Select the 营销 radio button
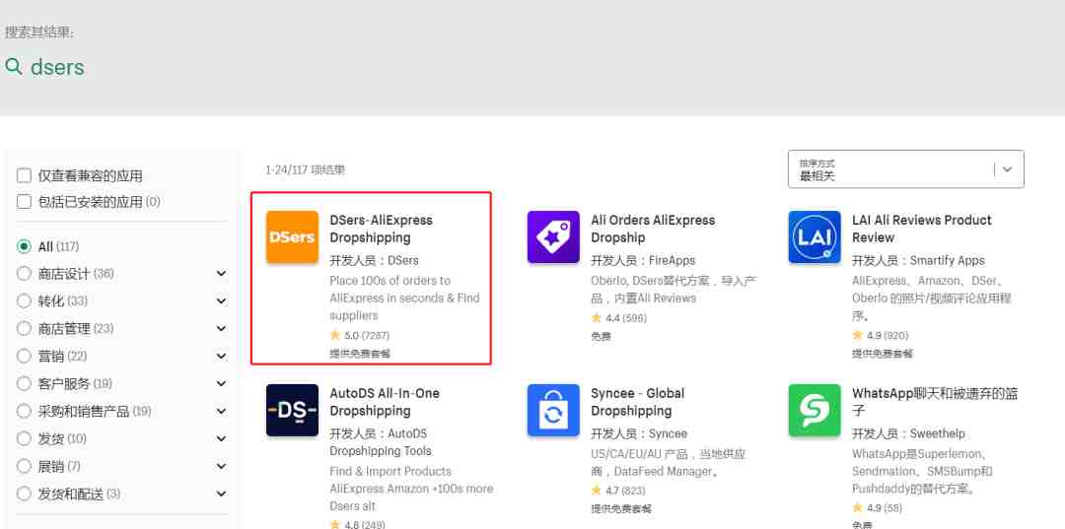This screenshot has width=1065, height=529. pyautogui.click(x=24, y=356)
